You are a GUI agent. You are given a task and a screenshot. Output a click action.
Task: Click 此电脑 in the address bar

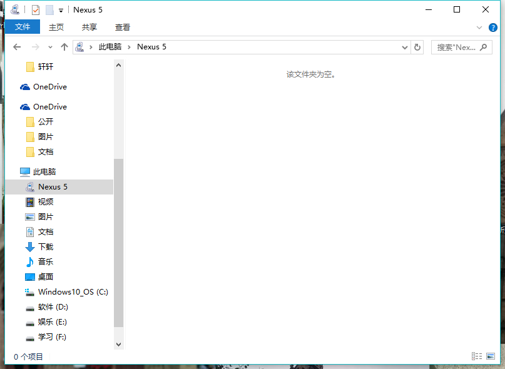[110, 47]
